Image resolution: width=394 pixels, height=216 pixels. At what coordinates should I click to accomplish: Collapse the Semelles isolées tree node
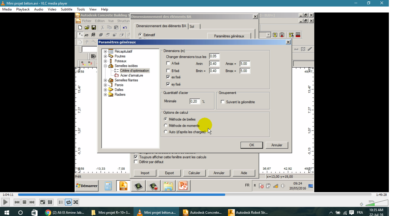[105, 66]
